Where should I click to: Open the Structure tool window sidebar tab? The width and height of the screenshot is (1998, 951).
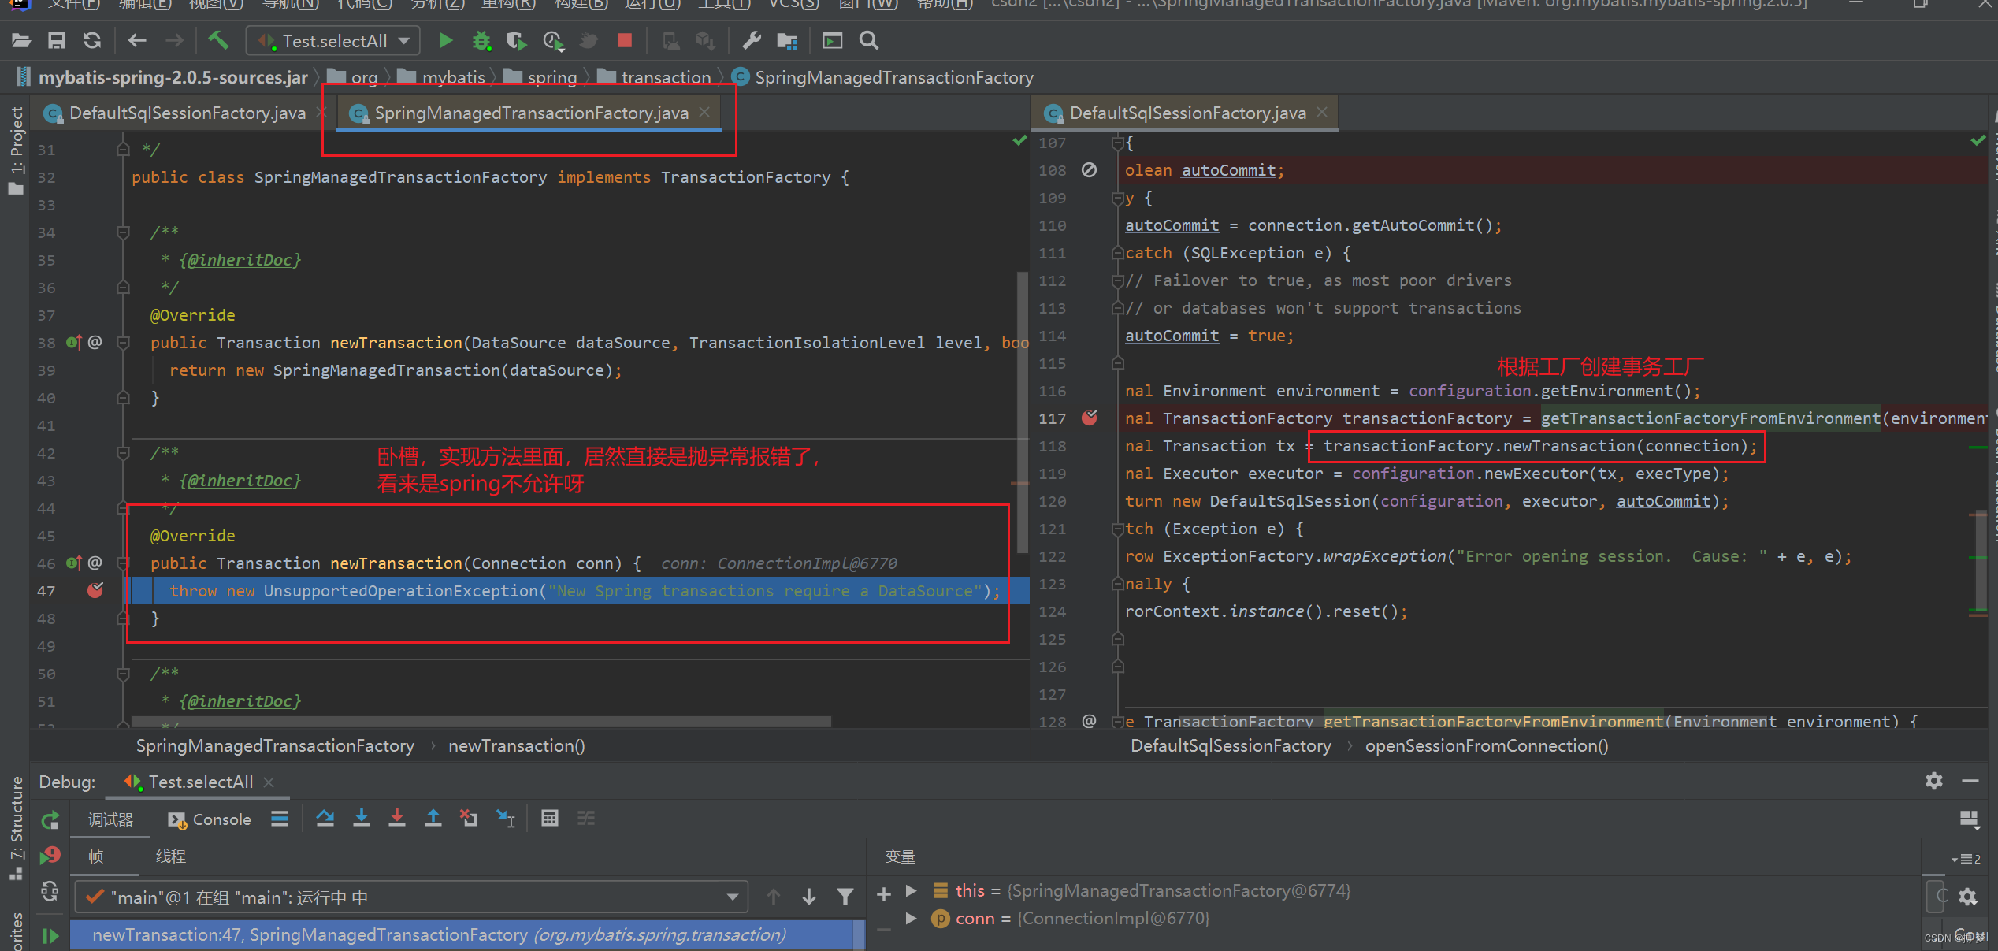[16, 827]
